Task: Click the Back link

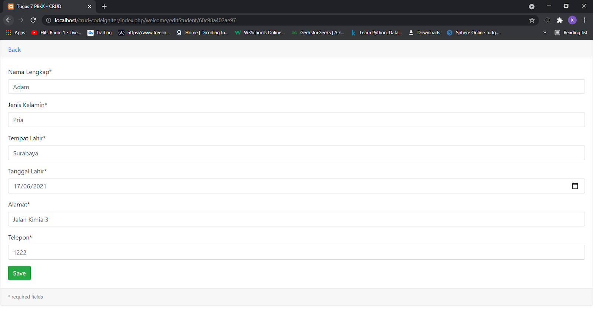Action: [x=14, y=50]
